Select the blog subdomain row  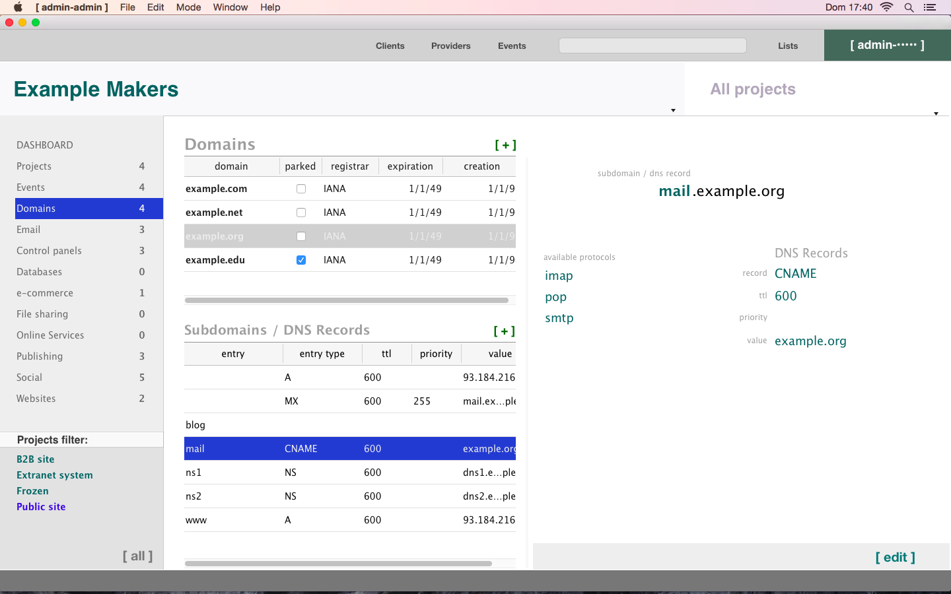350,425
